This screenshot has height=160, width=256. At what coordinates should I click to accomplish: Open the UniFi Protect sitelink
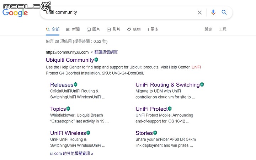[151, 109]
